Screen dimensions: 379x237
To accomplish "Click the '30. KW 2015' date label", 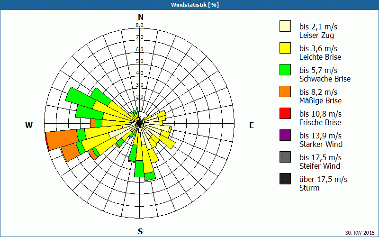I will [x=360, y=233].
